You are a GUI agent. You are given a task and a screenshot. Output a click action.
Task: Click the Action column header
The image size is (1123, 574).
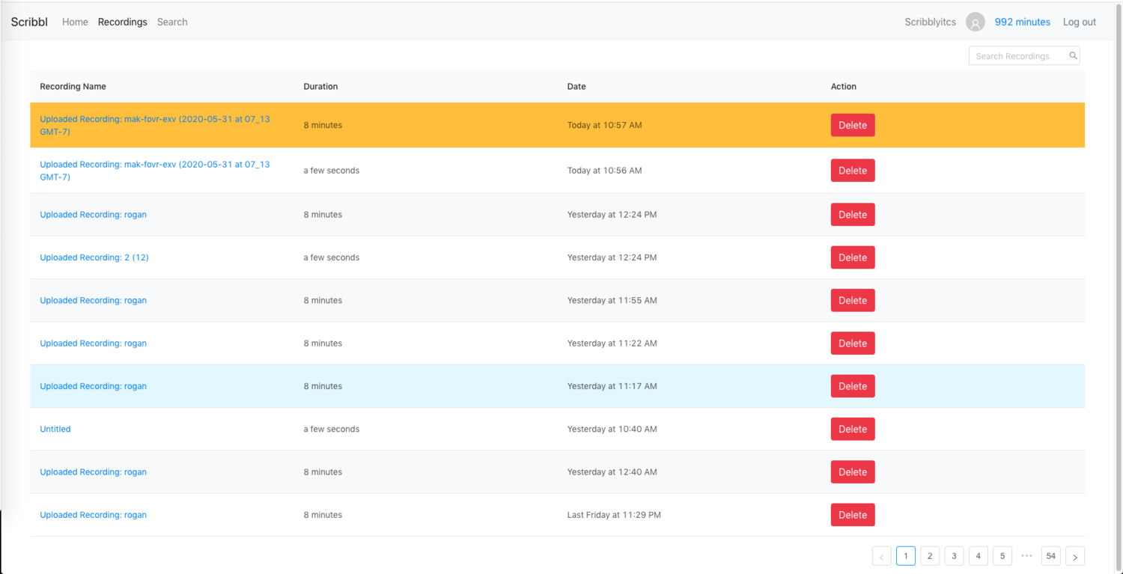point(844,87)
